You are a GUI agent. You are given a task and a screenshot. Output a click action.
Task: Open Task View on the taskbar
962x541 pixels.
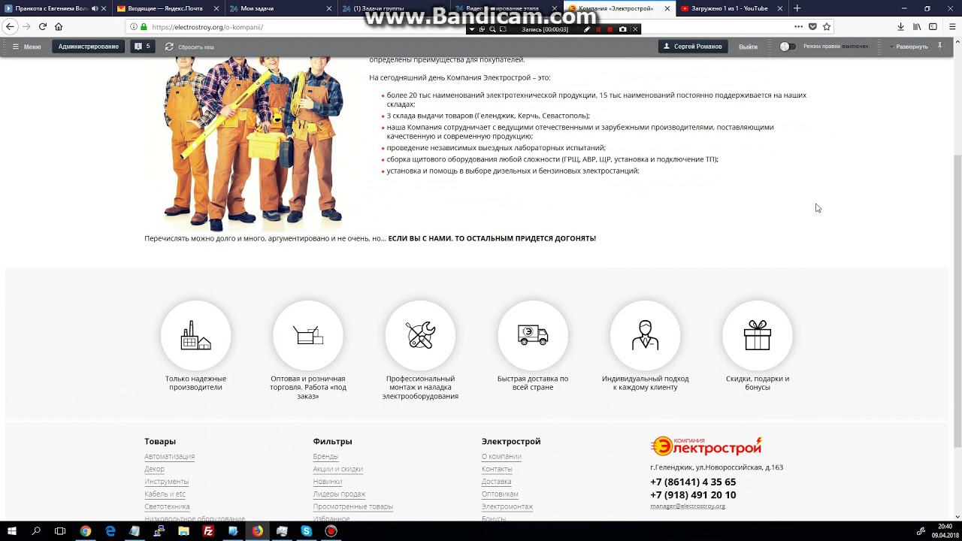click(60, 530)
